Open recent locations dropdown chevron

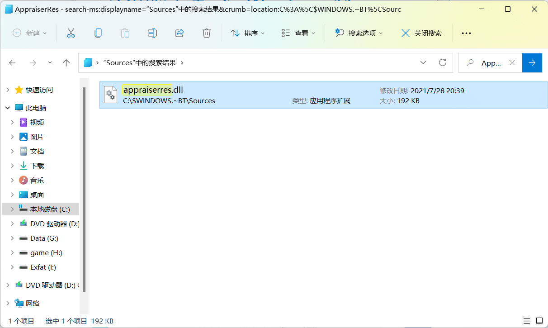pyautogui.click(x=50, y=63)
